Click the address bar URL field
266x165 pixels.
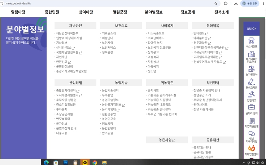(x=108, y=4)
